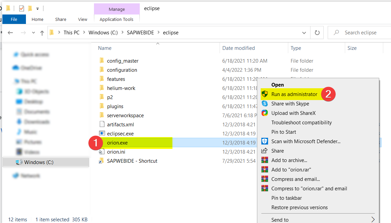Click the serverworkspace folder name

click(x=125, y=116)
